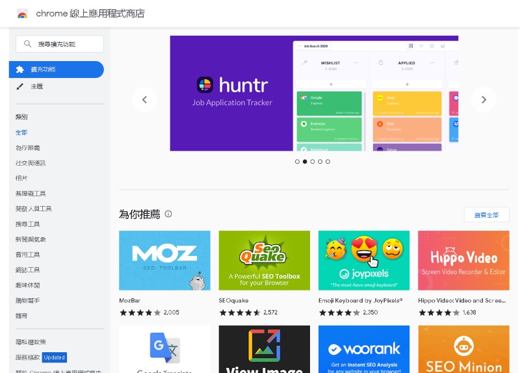Choose the 購物幫手 category
The width and height of the screenshot is (520, 373).
tap(27, 300)
